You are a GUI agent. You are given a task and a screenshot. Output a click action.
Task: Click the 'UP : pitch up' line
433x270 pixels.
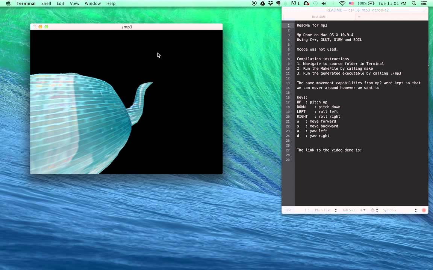click(312, 102)
